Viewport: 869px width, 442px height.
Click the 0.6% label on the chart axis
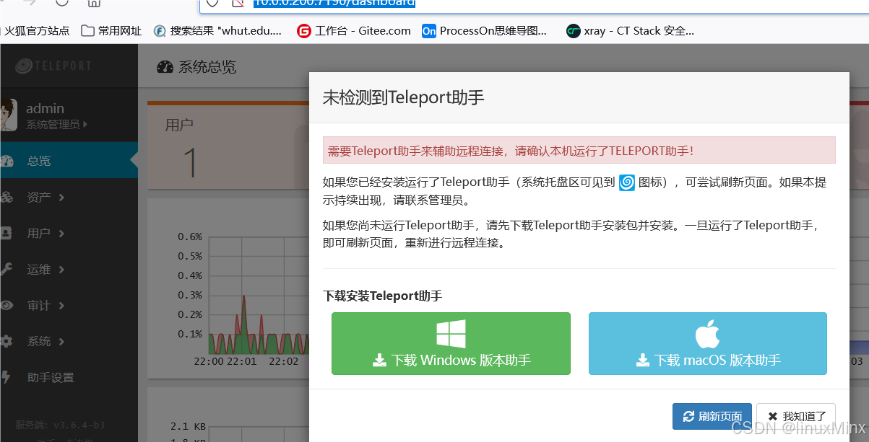point(190,237)
